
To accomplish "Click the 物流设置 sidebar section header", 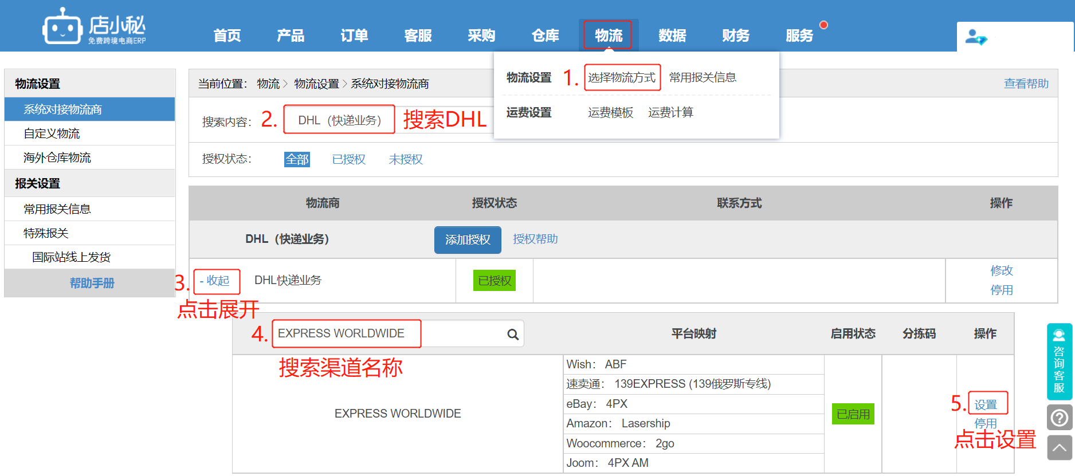I will click(x=89, y=84).
